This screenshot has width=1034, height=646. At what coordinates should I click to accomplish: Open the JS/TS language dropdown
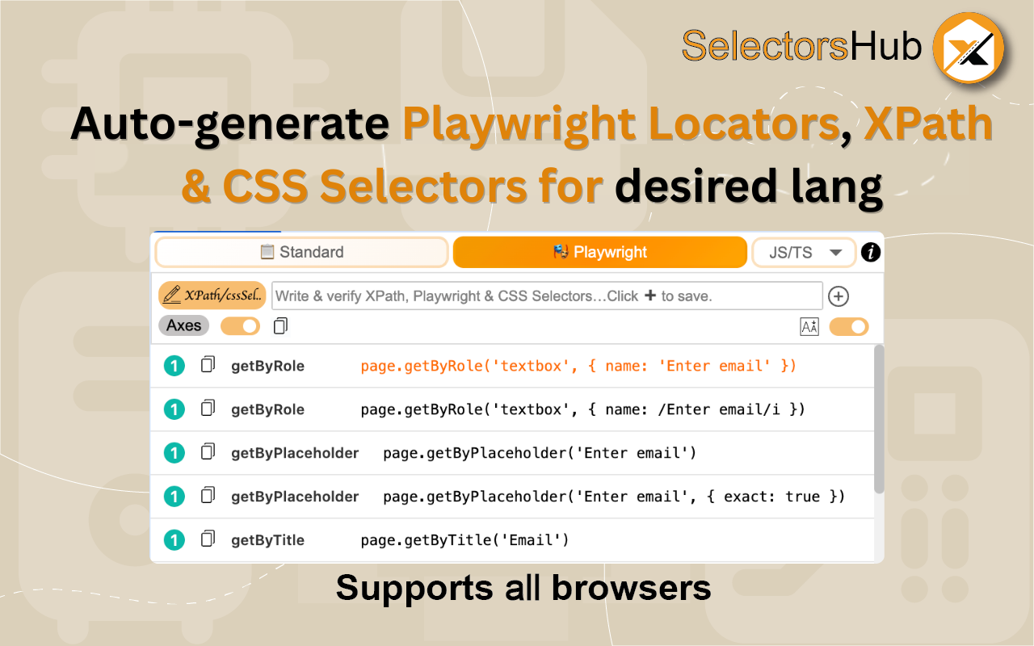(x=804, y=253)
